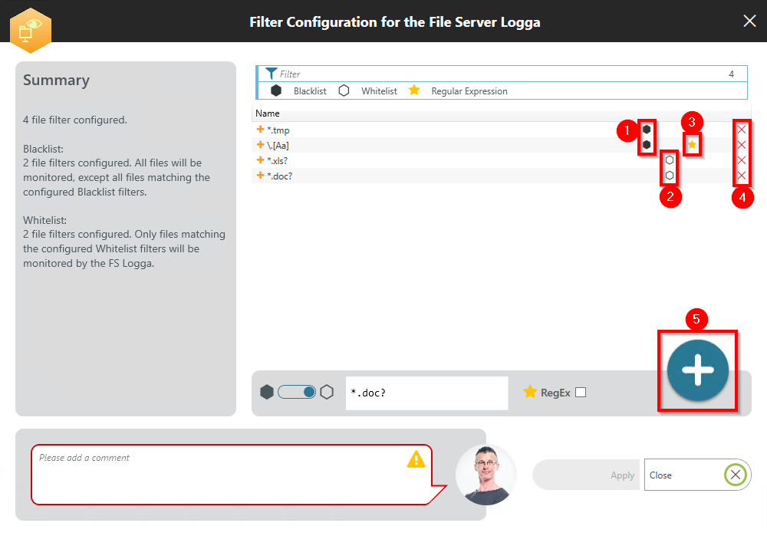767x536 pixels.
Task: Click the filter pattern input field
Action: pyautogui.click(x=426, y=393)
